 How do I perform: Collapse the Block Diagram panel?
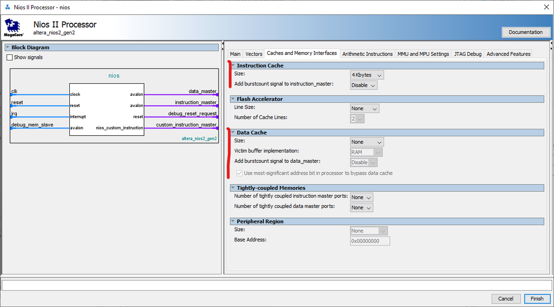coord(7,48)
